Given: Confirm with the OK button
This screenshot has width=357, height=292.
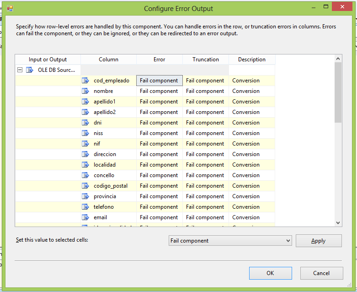Looking at the screenshot, I should [x=270, y=273].
